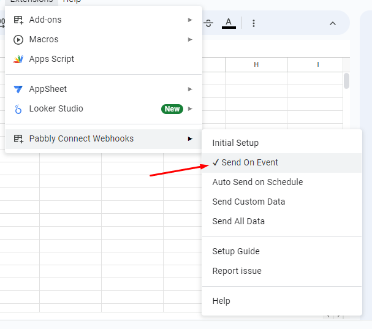Open the Setup Guide entry
Image resolution: width=372 pixels, height=329 pixels.
(282, 251)
